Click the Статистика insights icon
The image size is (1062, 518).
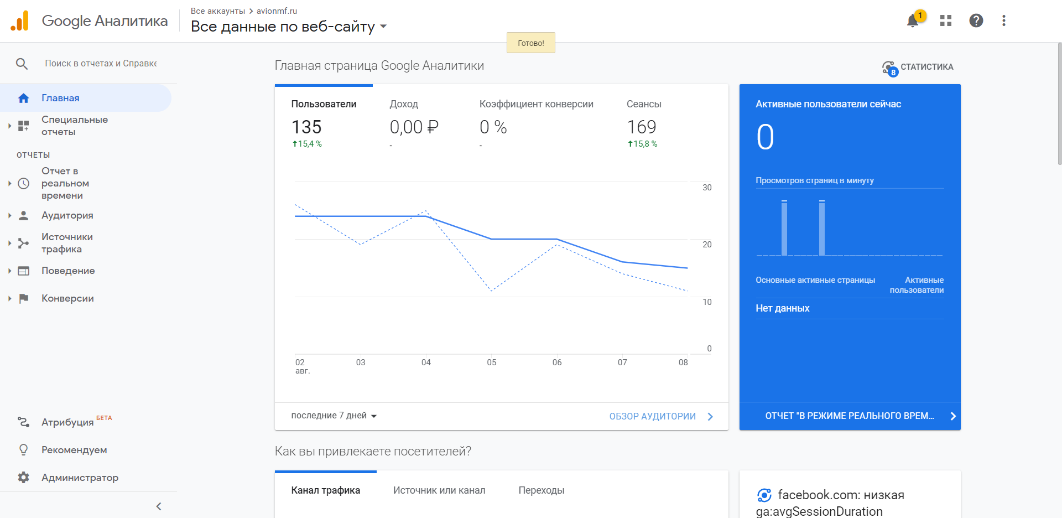pos(889,68)
